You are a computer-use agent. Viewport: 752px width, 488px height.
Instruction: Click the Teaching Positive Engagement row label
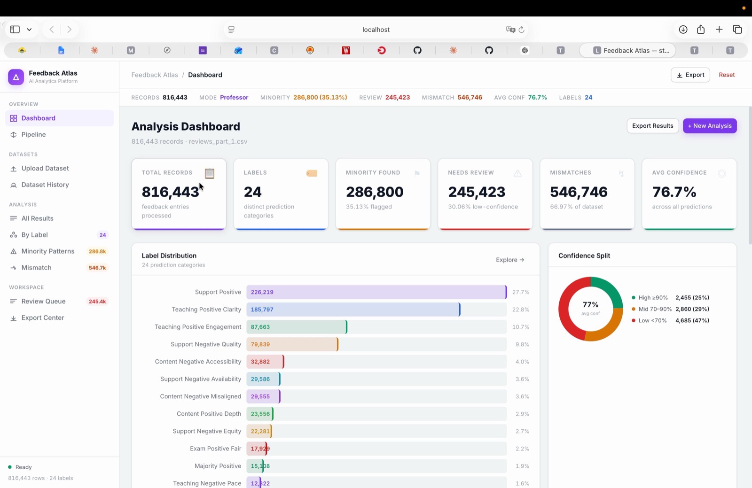(198, 327)
